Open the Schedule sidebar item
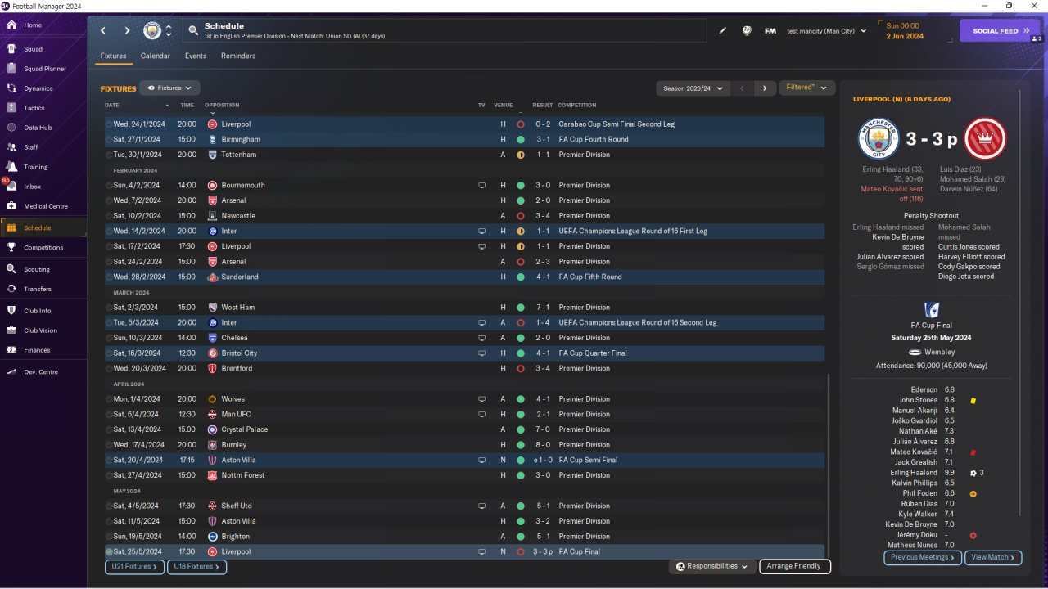 coord(43,228)
